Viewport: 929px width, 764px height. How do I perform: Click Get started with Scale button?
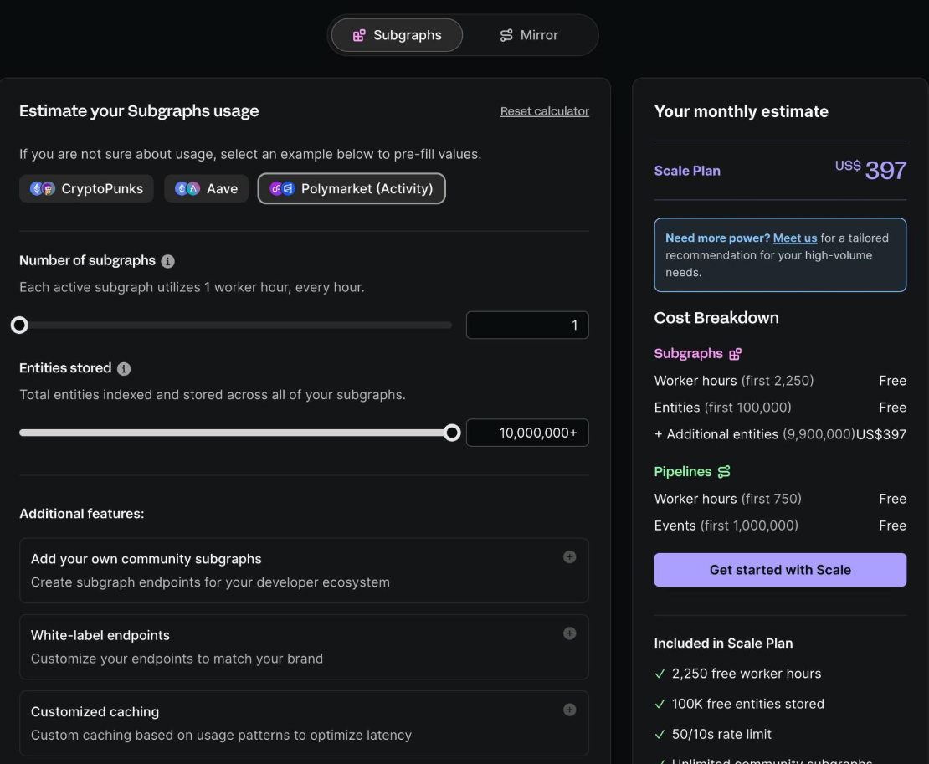coord(780,570)
